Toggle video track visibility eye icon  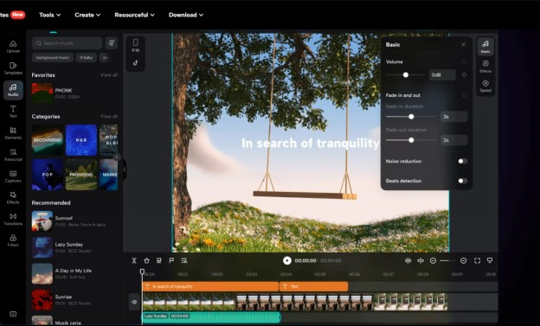(x=134, y=302)
